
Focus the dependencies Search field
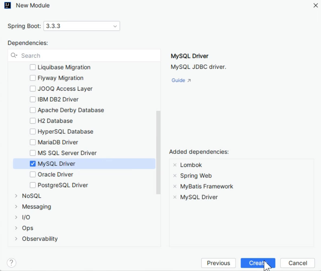[89, 55]
